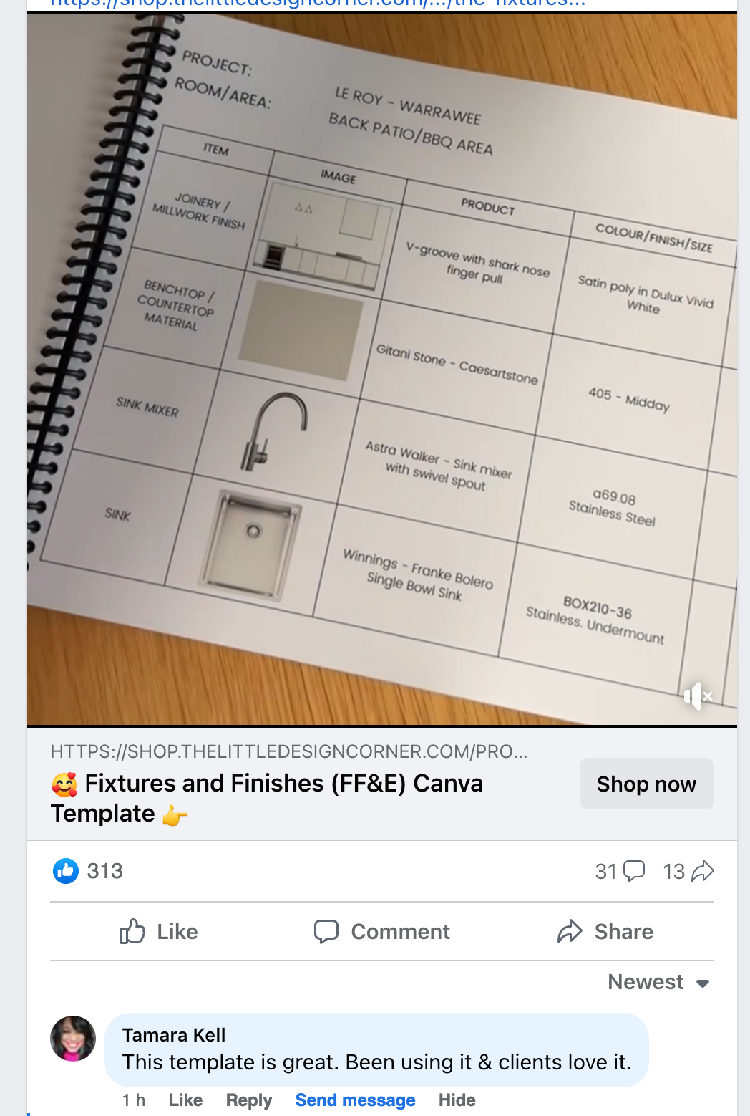This screenshot has height=1116, width=750.
Task: Click the Shop now button
Action: [646, 784]
